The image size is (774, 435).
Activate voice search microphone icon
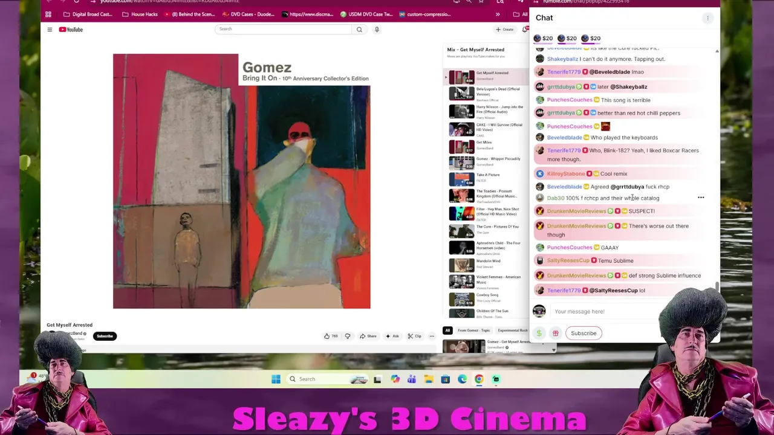tap(377, 29)
